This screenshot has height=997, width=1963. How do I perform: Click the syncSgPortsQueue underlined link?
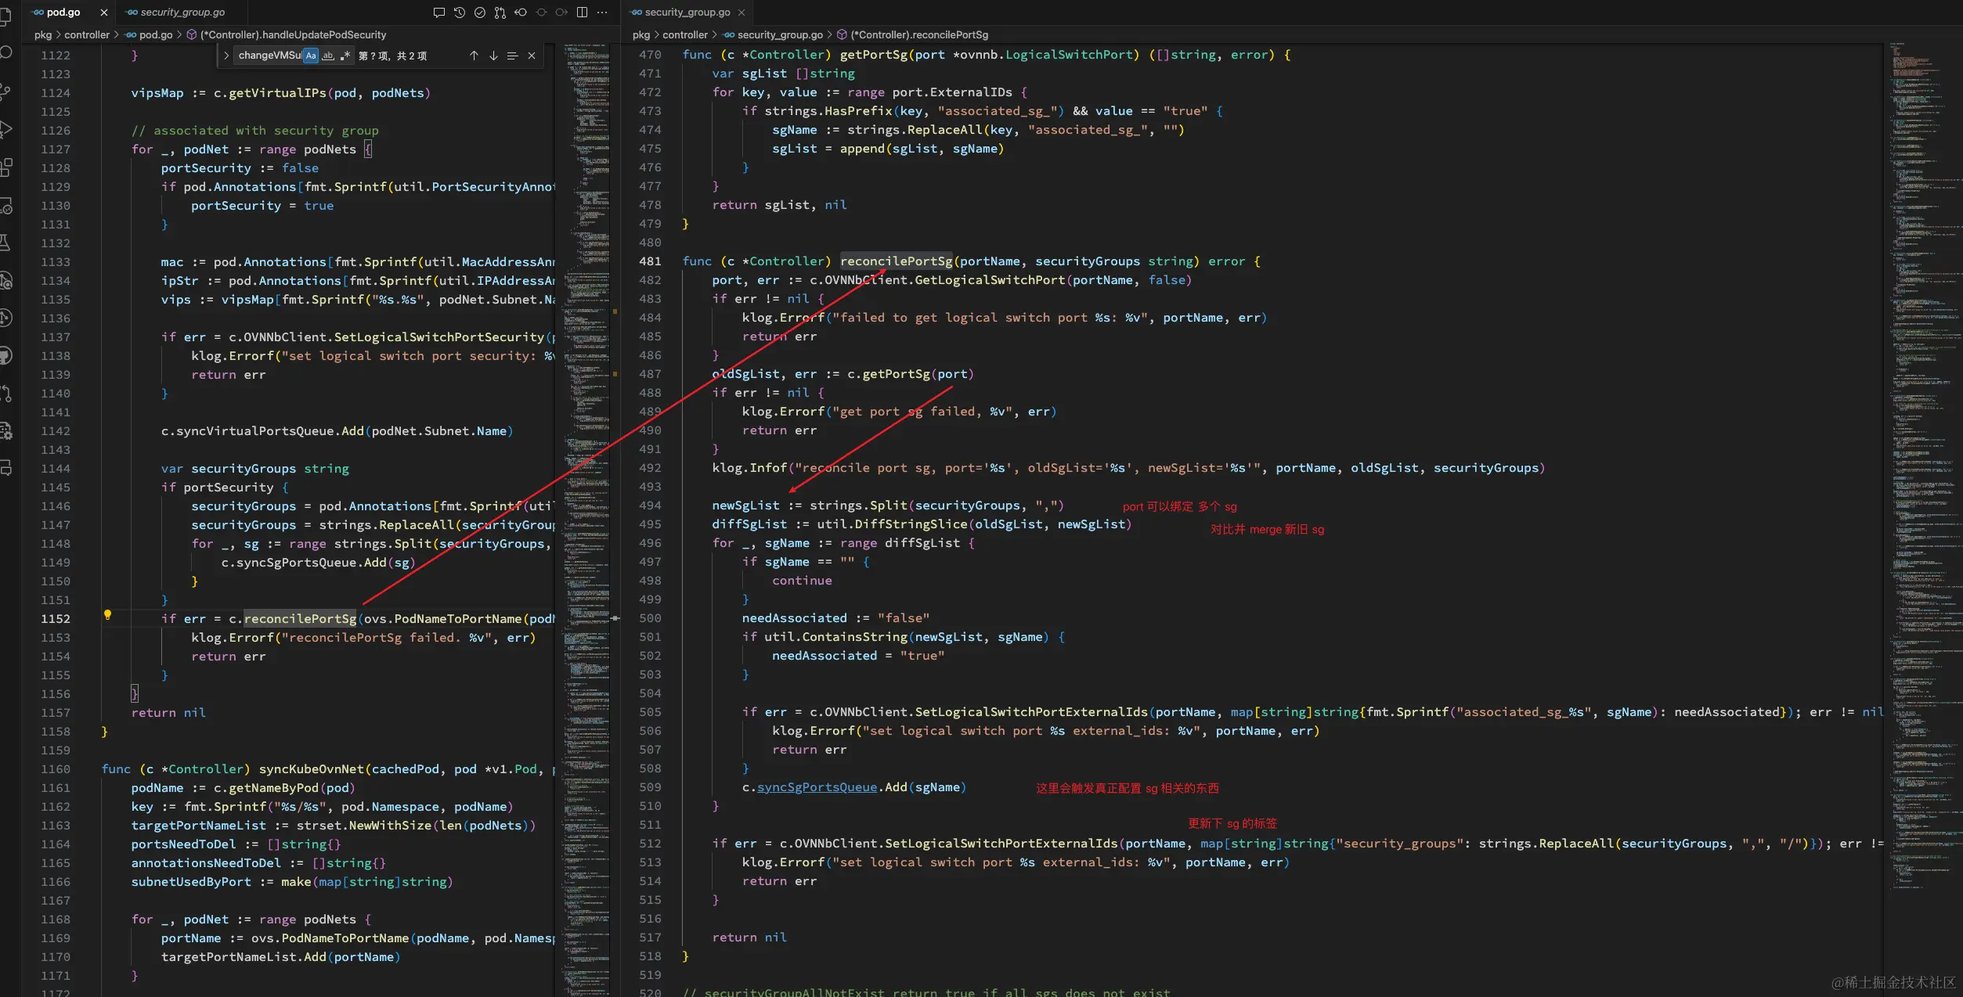pos(817,787)
